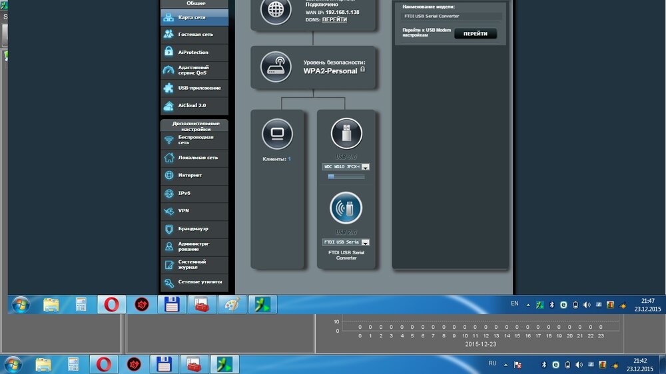
Task: Go to Системный журнал in sidebar
Action: 194,265
